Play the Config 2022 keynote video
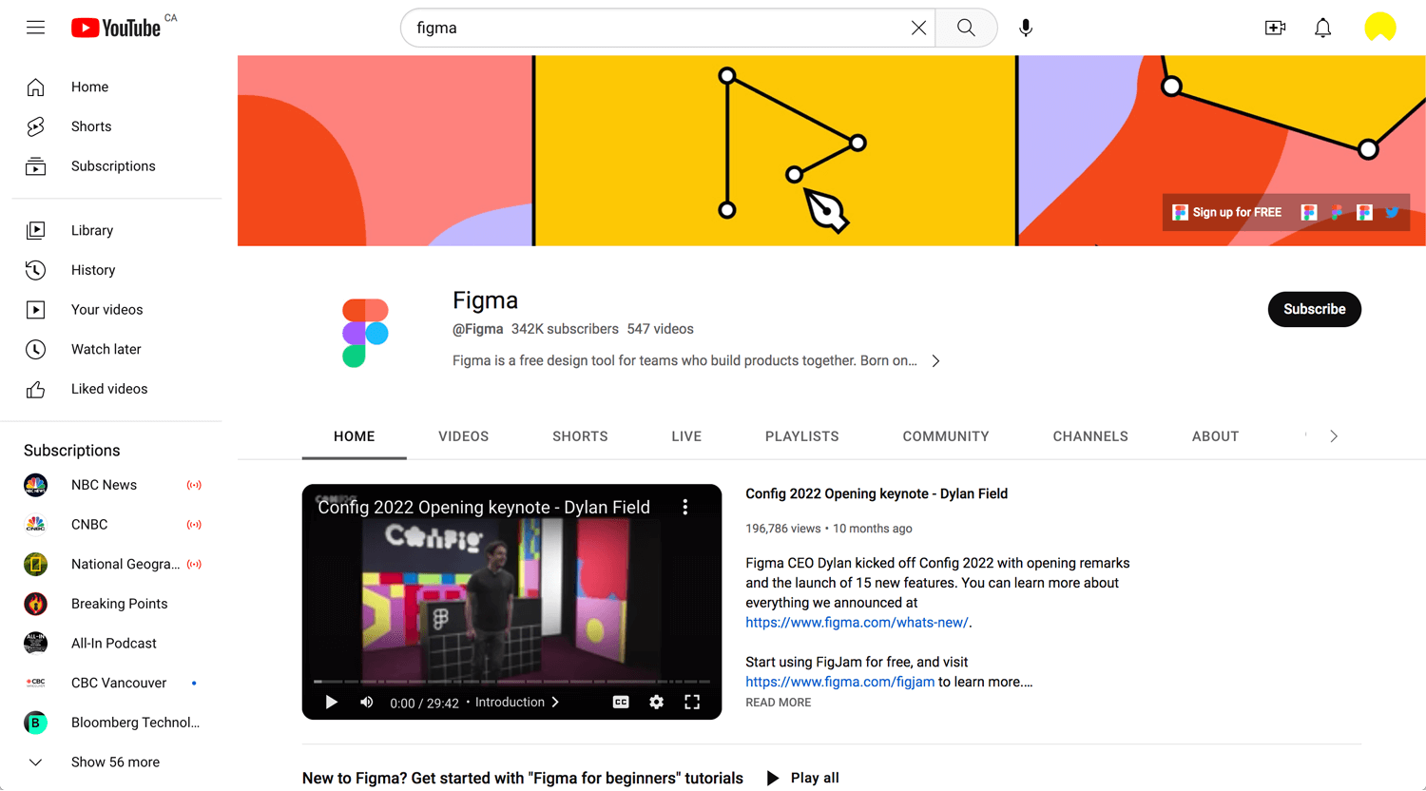Image resolution: width=1426 pixels, height=791 pixels. 331,703
